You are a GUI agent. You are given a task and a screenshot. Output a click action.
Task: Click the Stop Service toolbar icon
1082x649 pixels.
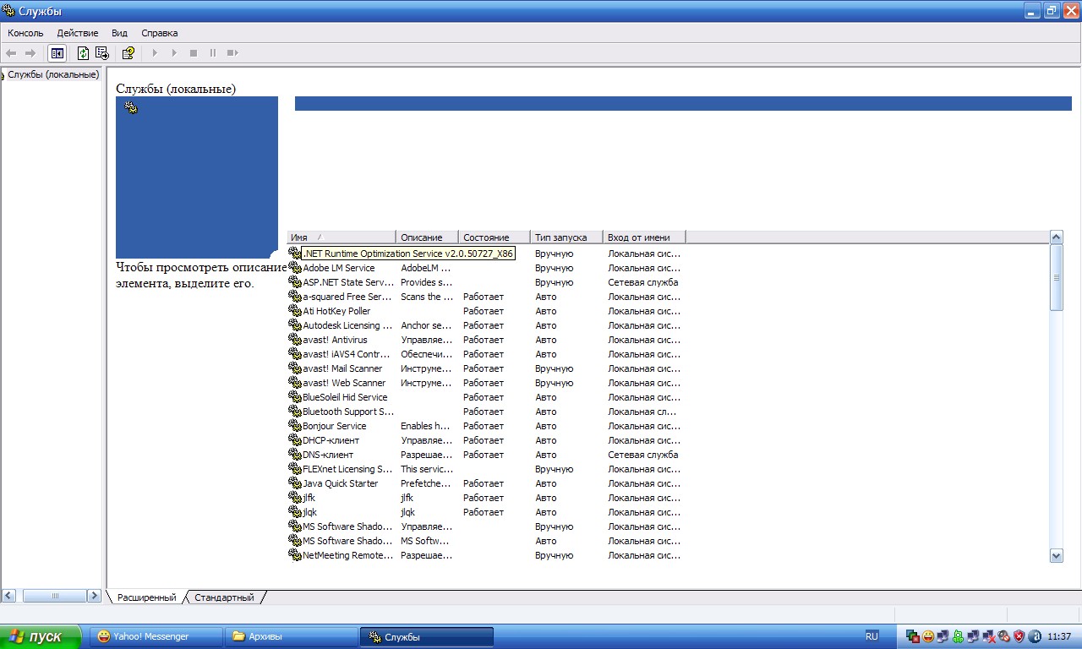tap(194, 53)
